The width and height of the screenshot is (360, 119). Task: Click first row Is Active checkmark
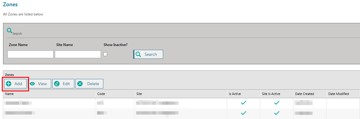coord(243,103)
